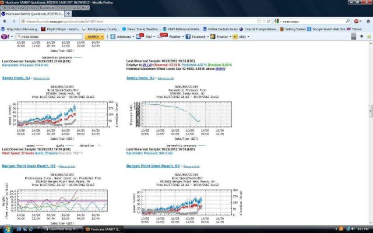This screenshot has width=373, height=233.
Task: Open the eBay toolbar button
Action: pyautogui.click(x=240, y=37)
